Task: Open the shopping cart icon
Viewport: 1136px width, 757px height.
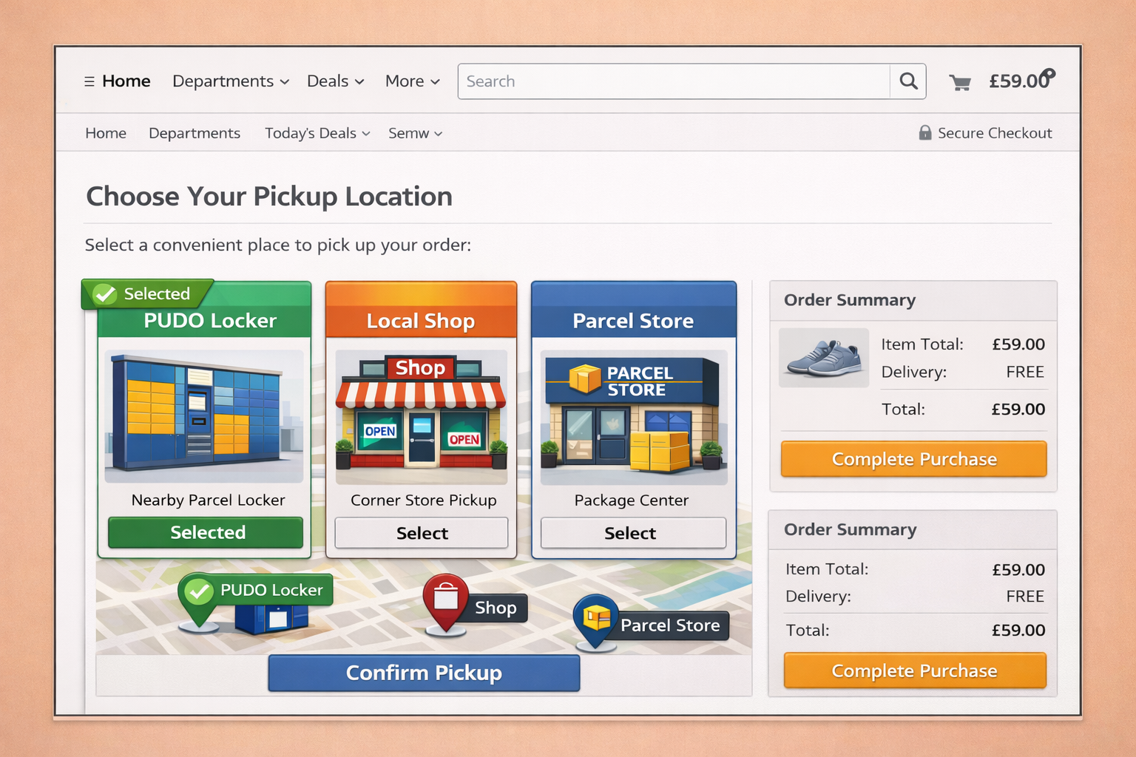Action: tap(960, 82)
